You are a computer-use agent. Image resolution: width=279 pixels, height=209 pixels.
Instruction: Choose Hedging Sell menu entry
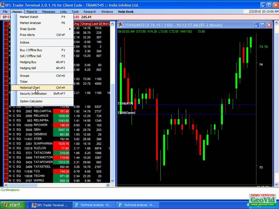(x=42, y=68)
